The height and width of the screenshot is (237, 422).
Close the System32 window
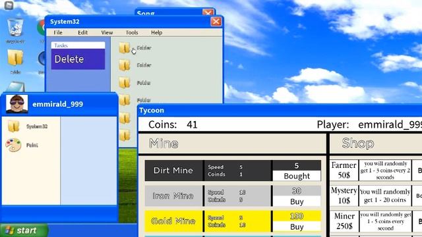pos(216,22)
